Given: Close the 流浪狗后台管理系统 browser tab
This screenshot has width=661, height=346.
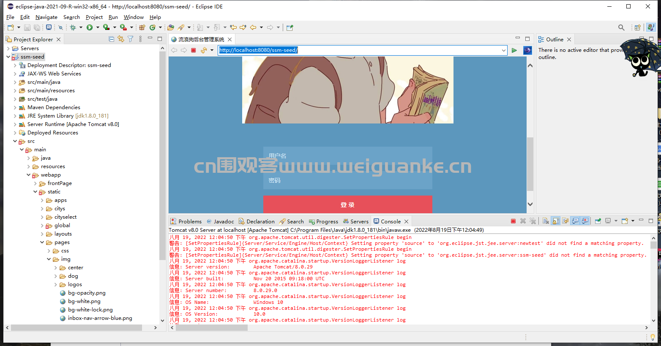Looking at the screenshot, I should [x=229, y=39].
